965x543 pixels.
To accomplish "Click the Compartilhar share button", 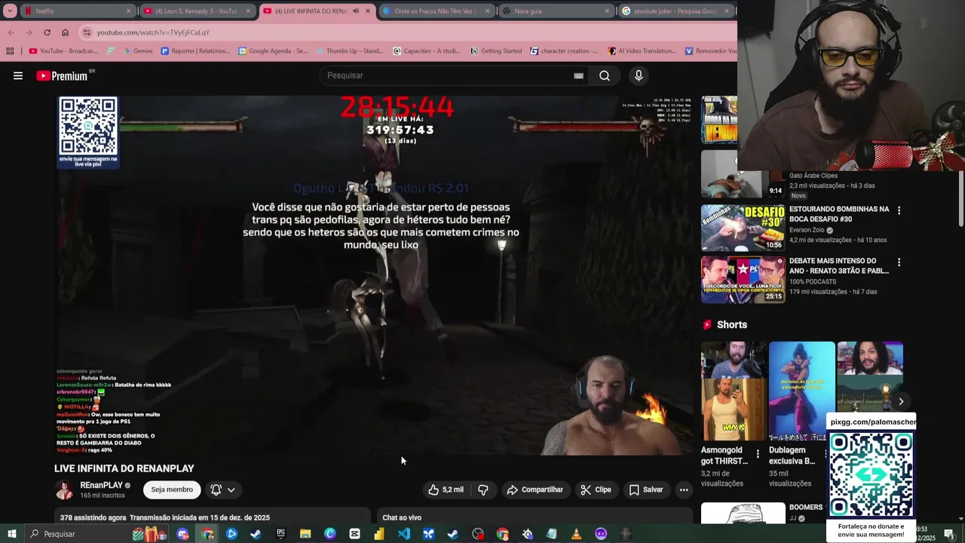I will click(535, 489).
